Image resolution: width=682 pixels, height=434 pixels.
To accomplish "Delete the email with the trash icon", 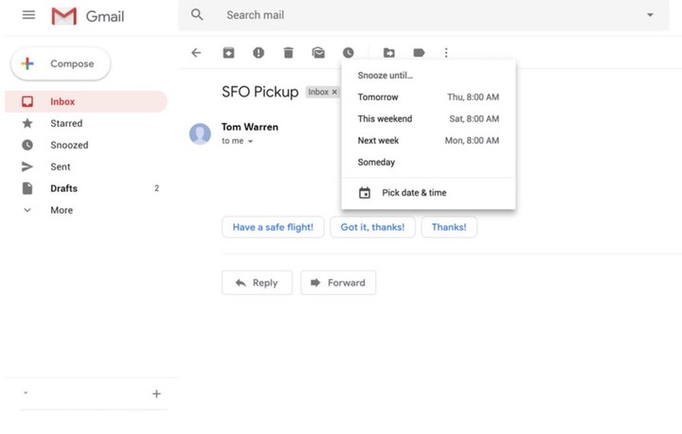I will pos(288,53).
